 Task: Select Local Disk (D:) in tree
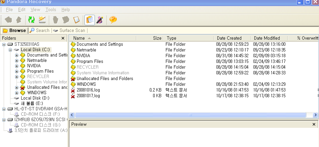[x=35, y=98]
